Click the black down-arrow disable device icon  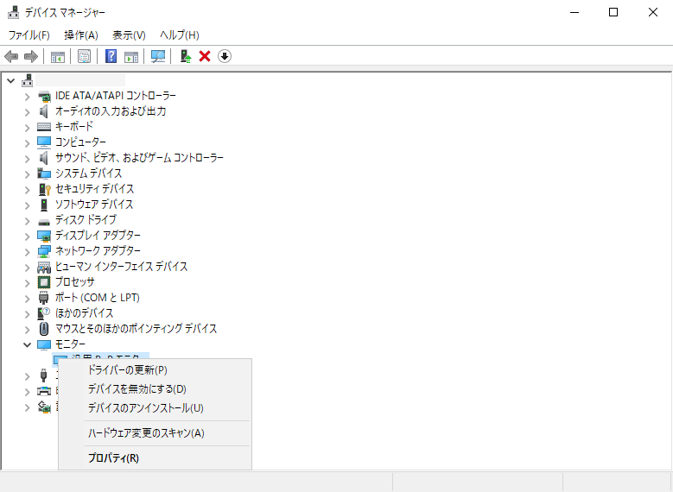[x=225, y=56]
